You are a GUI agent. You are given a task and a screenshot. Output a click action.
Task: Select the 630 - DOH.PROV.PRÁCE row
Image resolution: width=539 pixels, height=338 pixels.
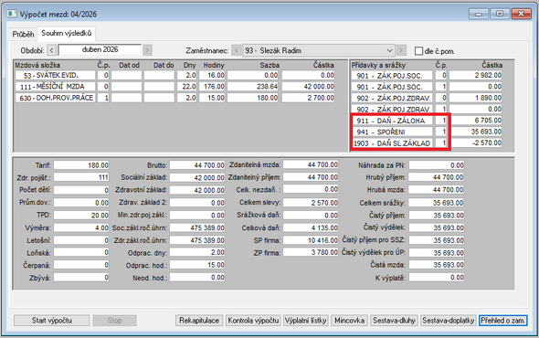tap(174, 98)
